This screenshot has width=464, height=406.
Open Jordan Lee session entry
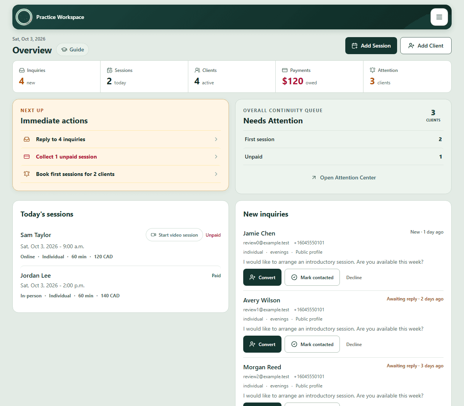tap(121, 285)
